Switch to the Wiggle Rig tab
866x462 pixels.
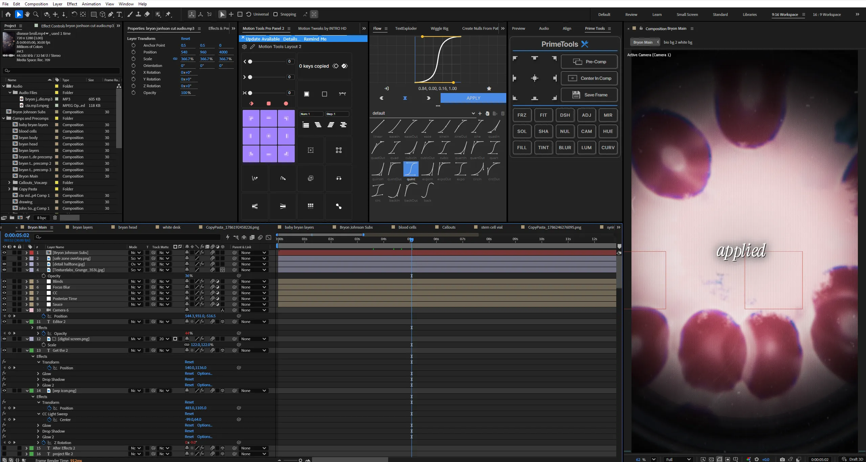pyautogui.click(x=439, y=28)
